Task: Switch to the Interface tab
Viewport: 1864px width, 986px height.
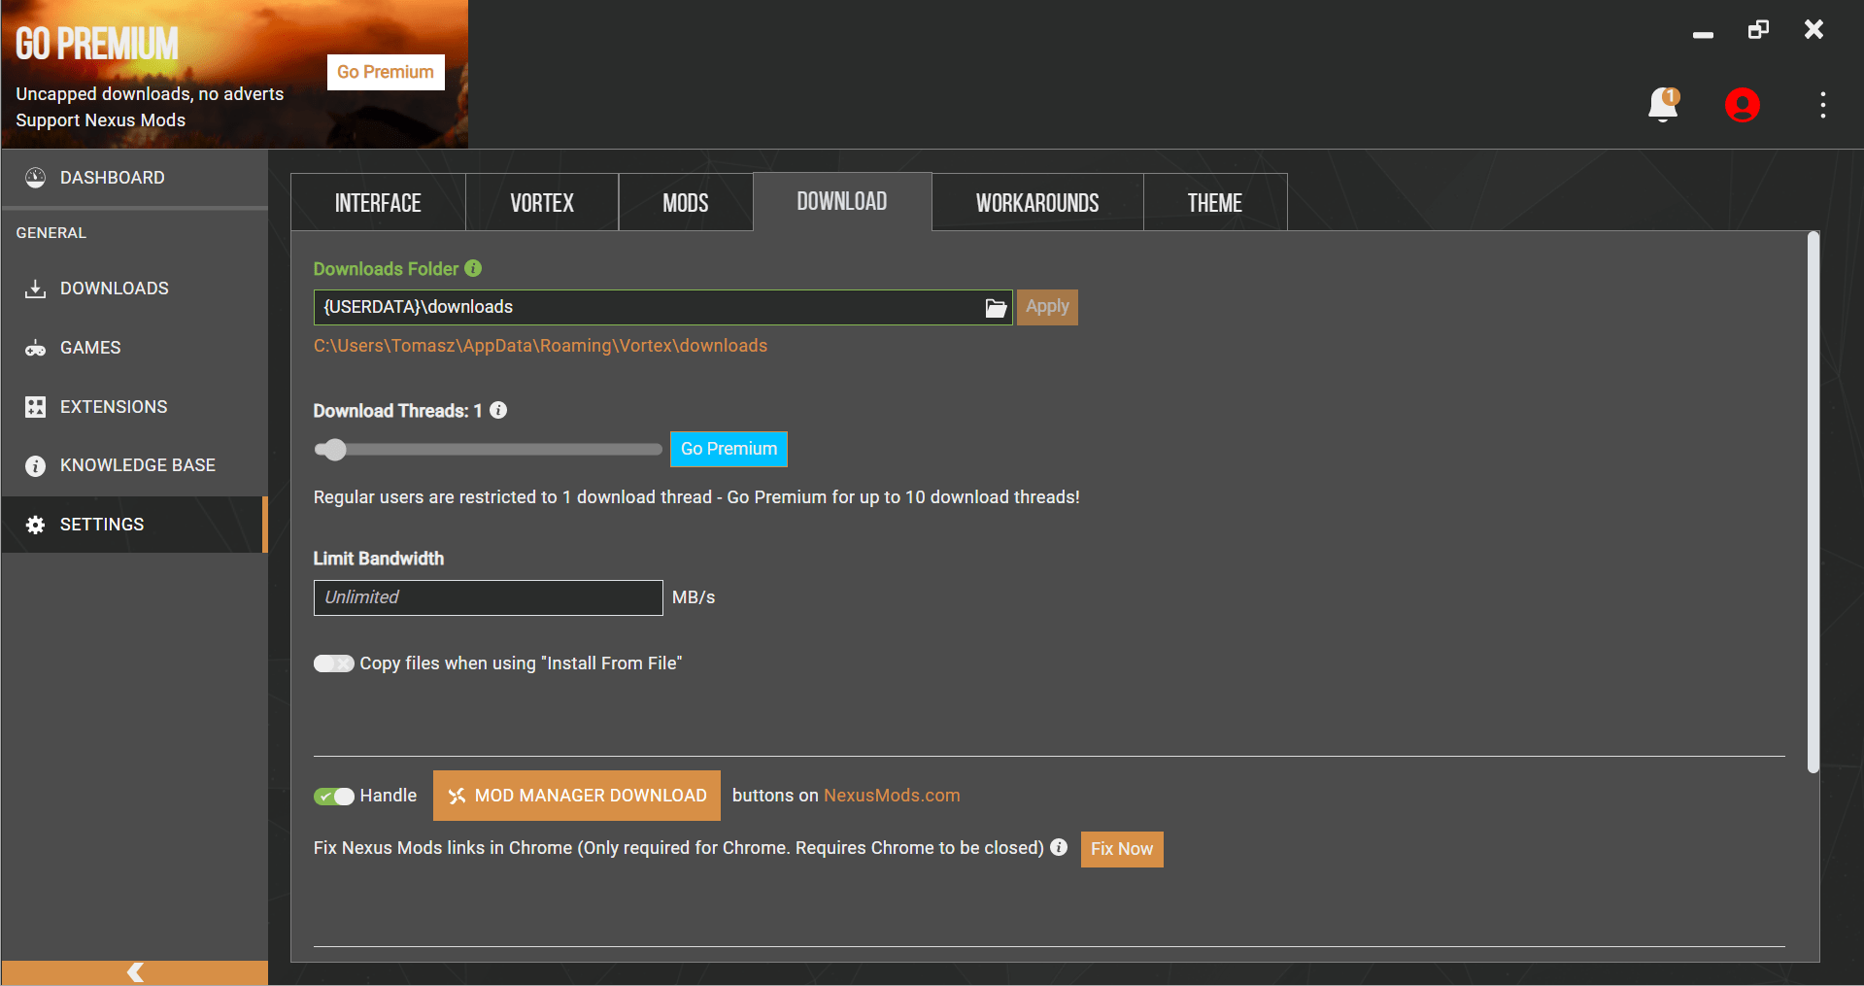Action: [378, 203]
